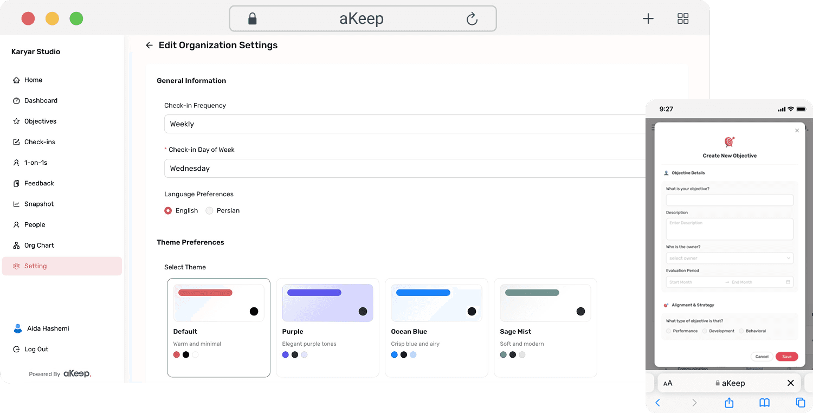Go back from Edit Organization Settings

[x=149, y=46]
